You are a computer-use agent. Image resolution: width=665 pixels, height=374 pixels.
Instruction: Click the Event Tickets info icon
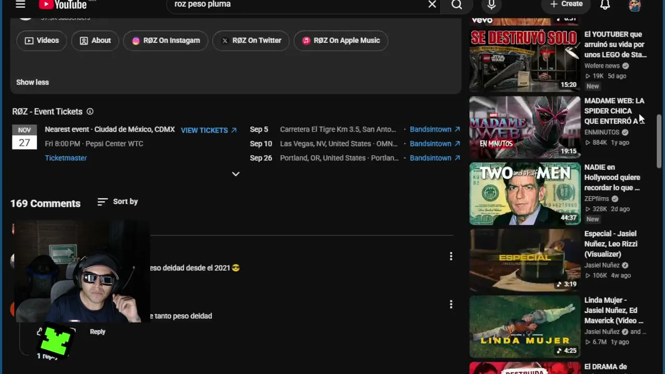90,112
